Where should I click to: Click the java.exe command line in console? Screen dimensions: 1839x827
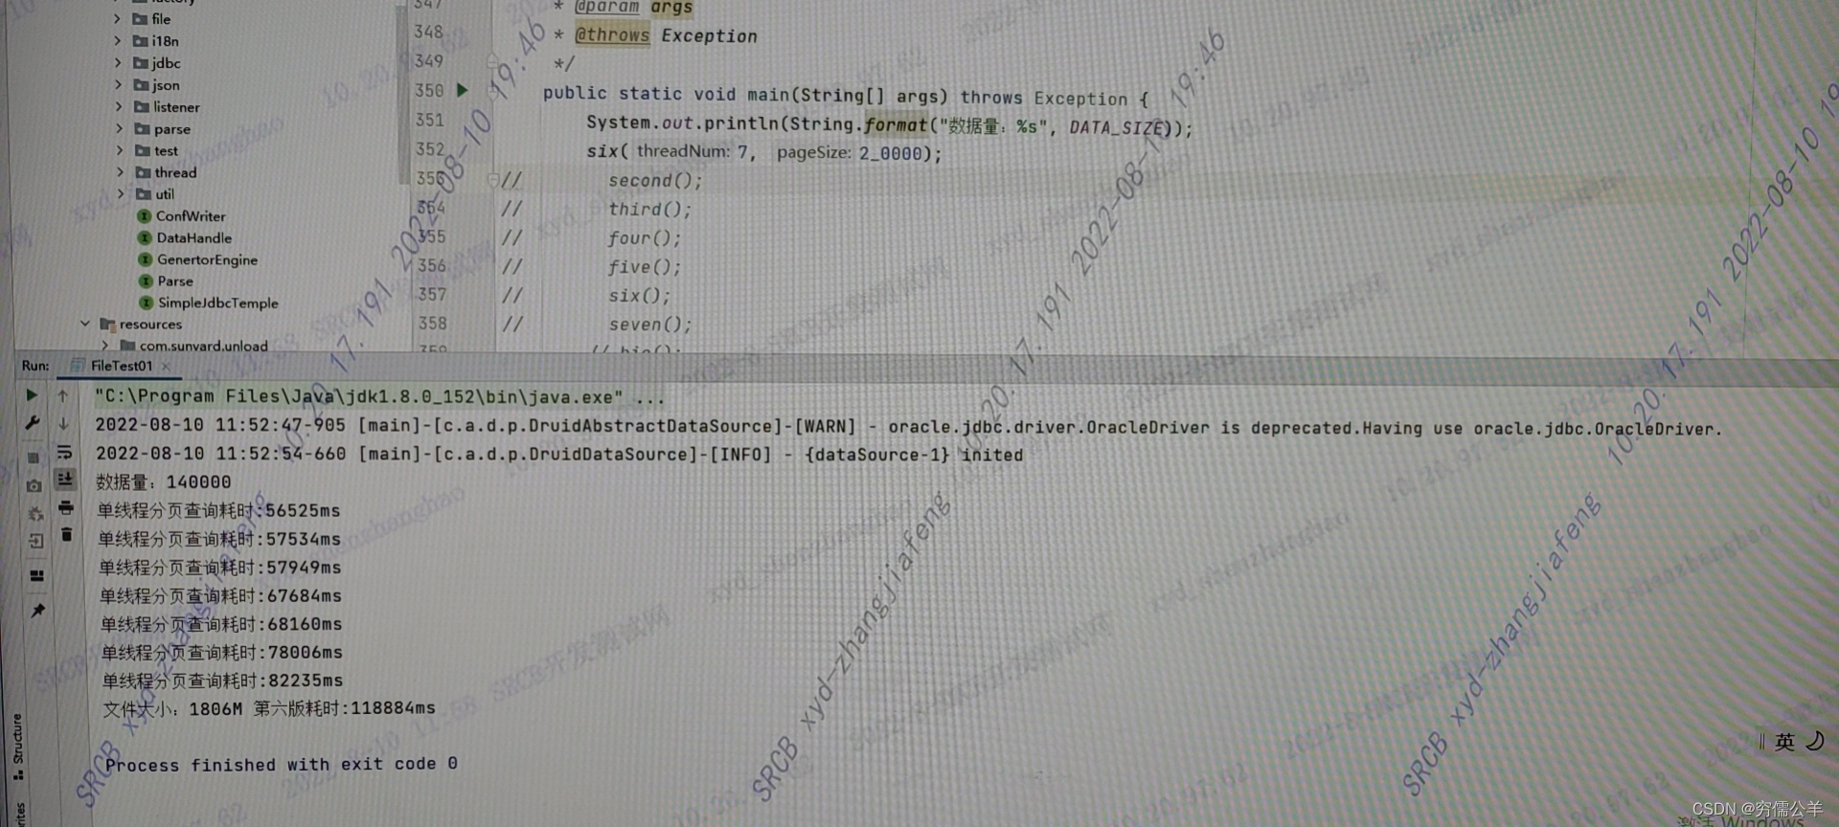tap(379, 396)
